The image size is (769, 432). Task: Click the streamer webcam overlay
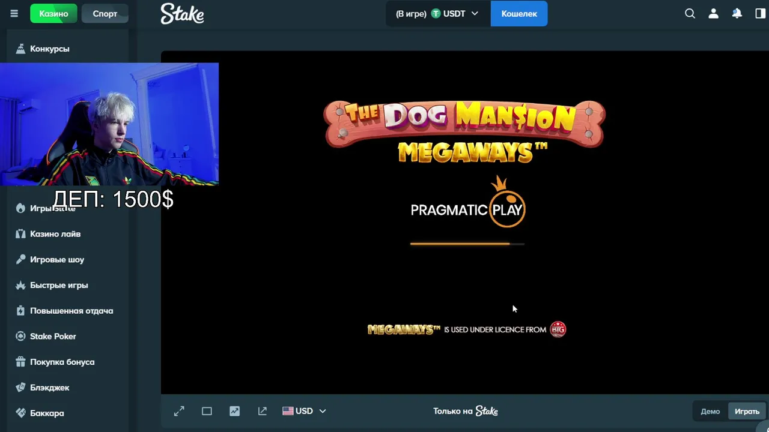click(109, 124)
